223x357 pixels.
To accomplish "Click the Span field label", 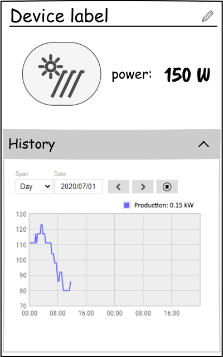I will click(22, 174).
